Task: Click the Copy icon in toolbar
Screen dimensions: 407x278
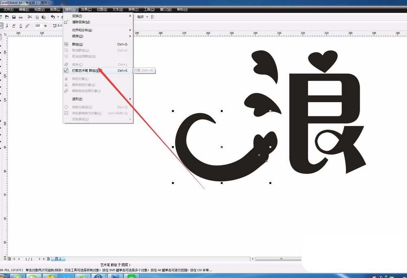Action: point(37,17)
